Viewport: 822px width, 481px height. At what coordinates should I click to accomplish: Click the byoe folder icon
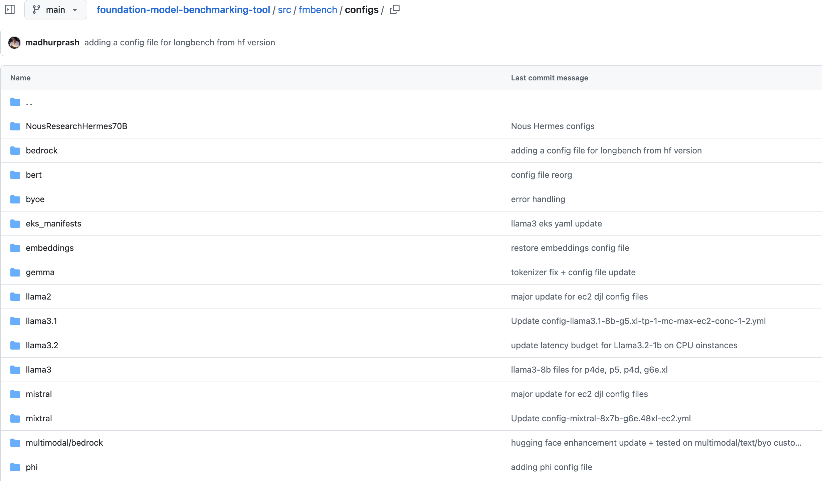(x=15, y=199)
